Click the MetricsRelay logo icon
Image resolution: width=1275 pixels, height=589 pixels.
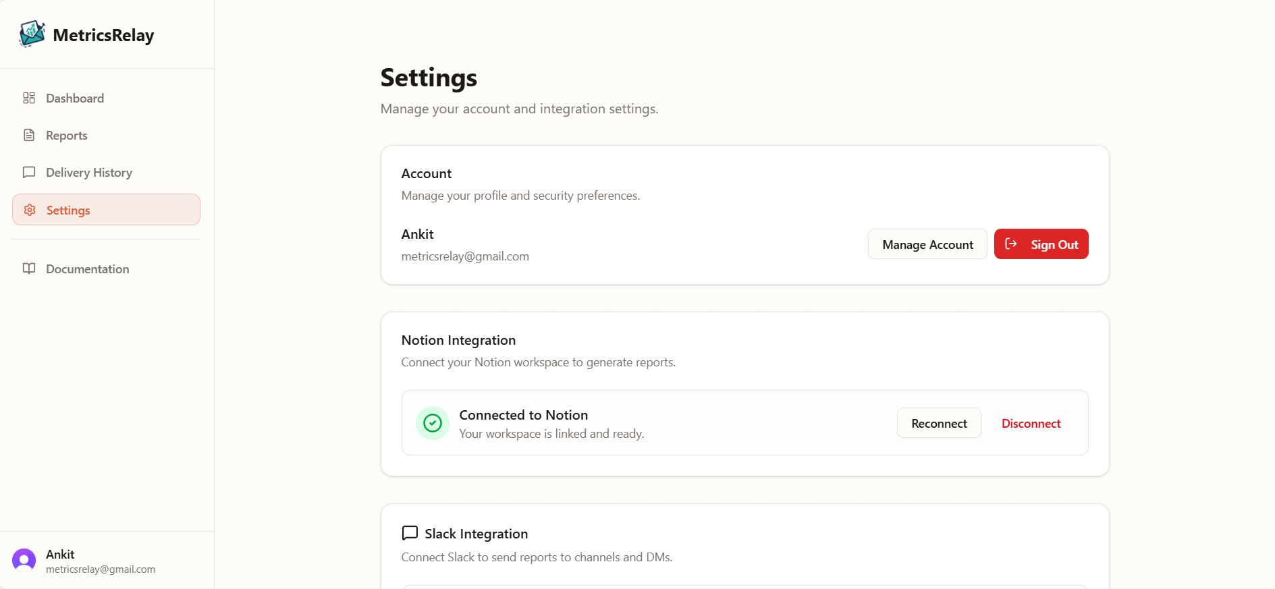(x=32, y=34)
